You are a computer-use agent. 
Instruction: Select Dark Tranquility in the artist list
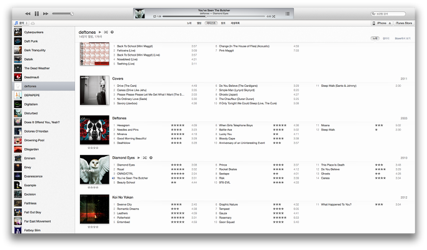tap(44, 50)
